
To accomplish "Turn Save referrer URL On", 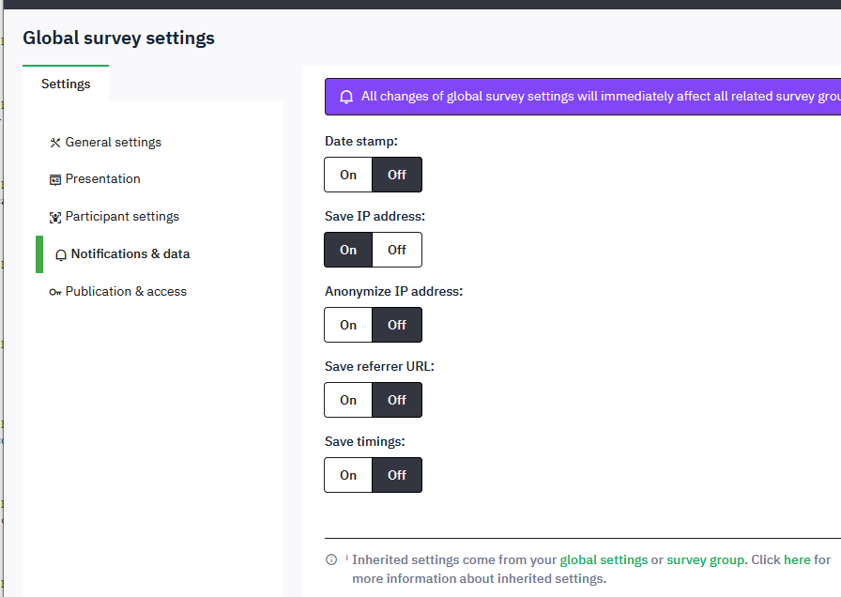I will (348, 400).
